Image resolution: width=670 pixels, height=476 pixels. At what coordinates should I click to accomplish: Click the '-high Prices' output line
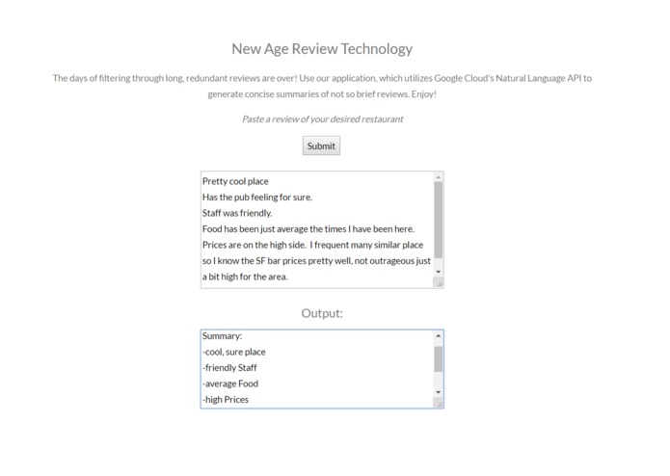(x=226, y=400)
